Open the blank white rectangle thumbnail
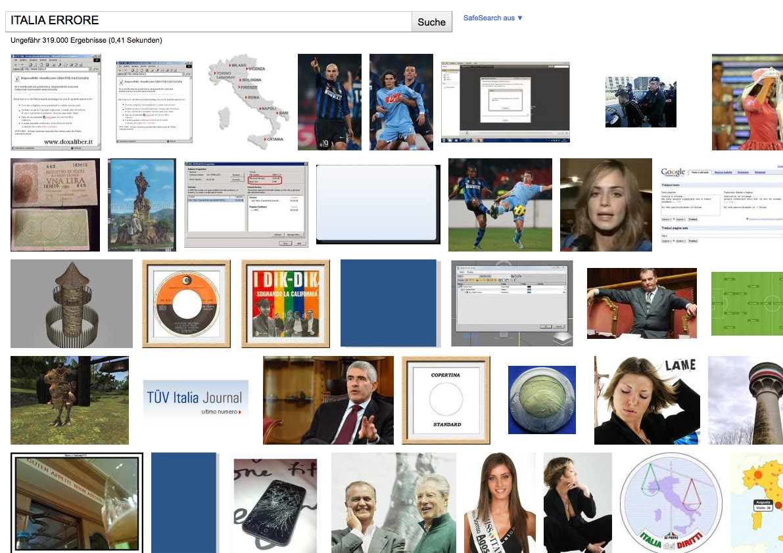Image resolution: width=783 pixels, height=553 pixels. point(378,205)
